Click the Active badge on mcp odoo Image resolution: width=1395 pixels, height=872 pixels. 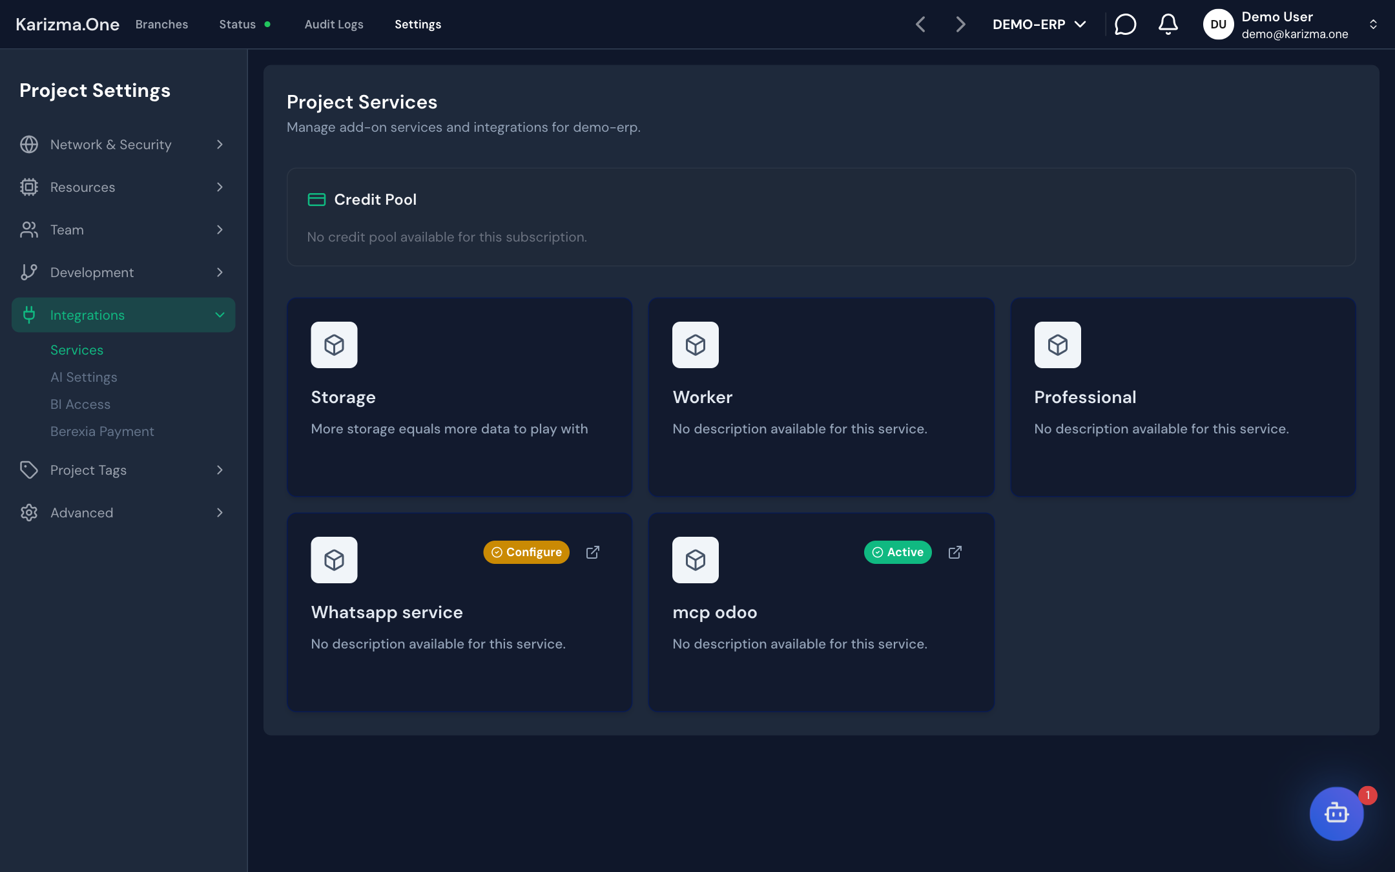[898, 552]
